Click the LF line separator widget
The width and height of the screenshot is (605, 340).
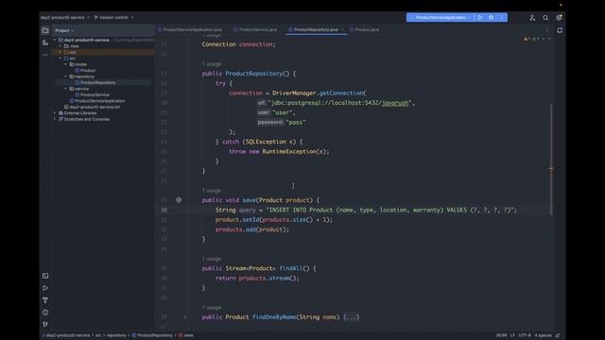(x=512, y=335)
